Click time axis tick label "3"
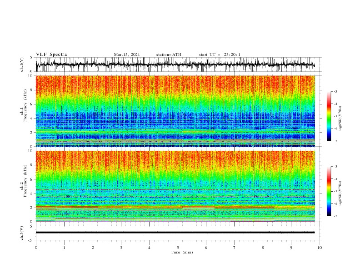Screen dimensions: 360x278 pos(121,248)
